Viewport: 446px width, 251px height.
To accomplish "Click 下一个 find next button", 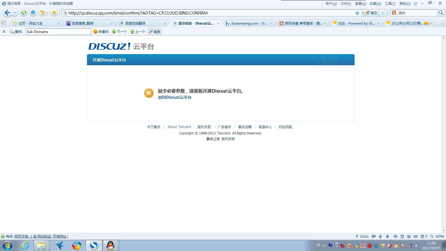I will [x=119, y=32].
